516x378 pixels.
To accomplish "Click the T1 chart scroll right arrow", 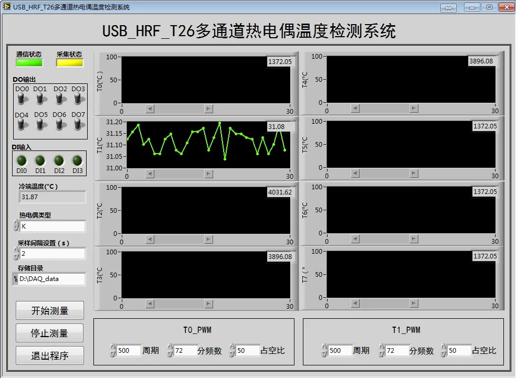I will point(208,174).
